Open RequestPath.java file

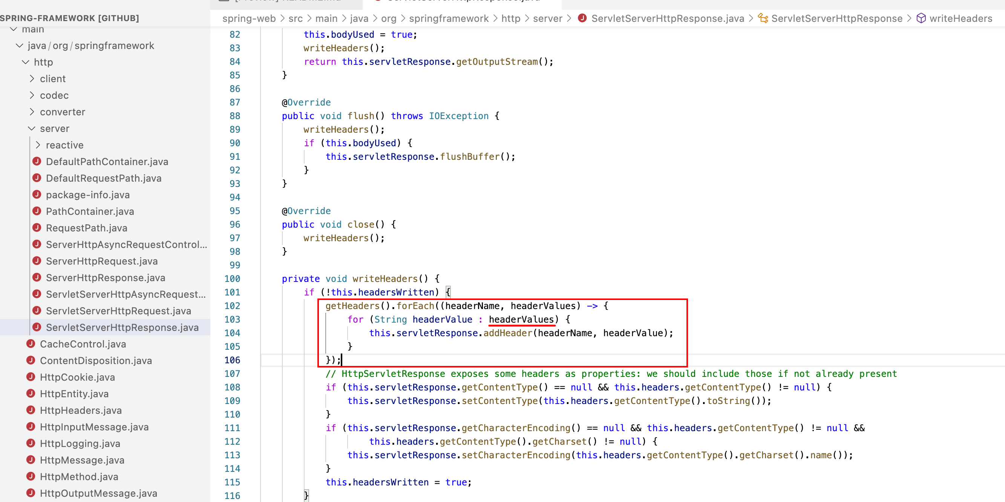pos(87,228)
